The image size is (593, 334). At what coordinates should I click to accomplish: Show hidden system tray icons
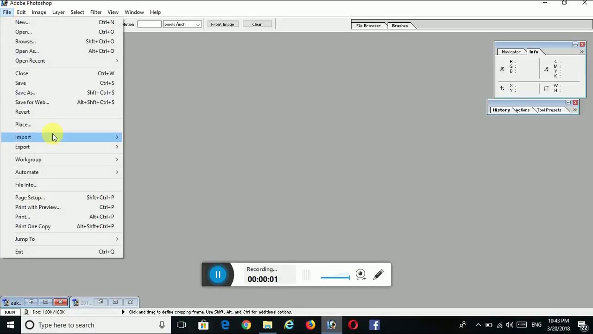tap(479, 325)
